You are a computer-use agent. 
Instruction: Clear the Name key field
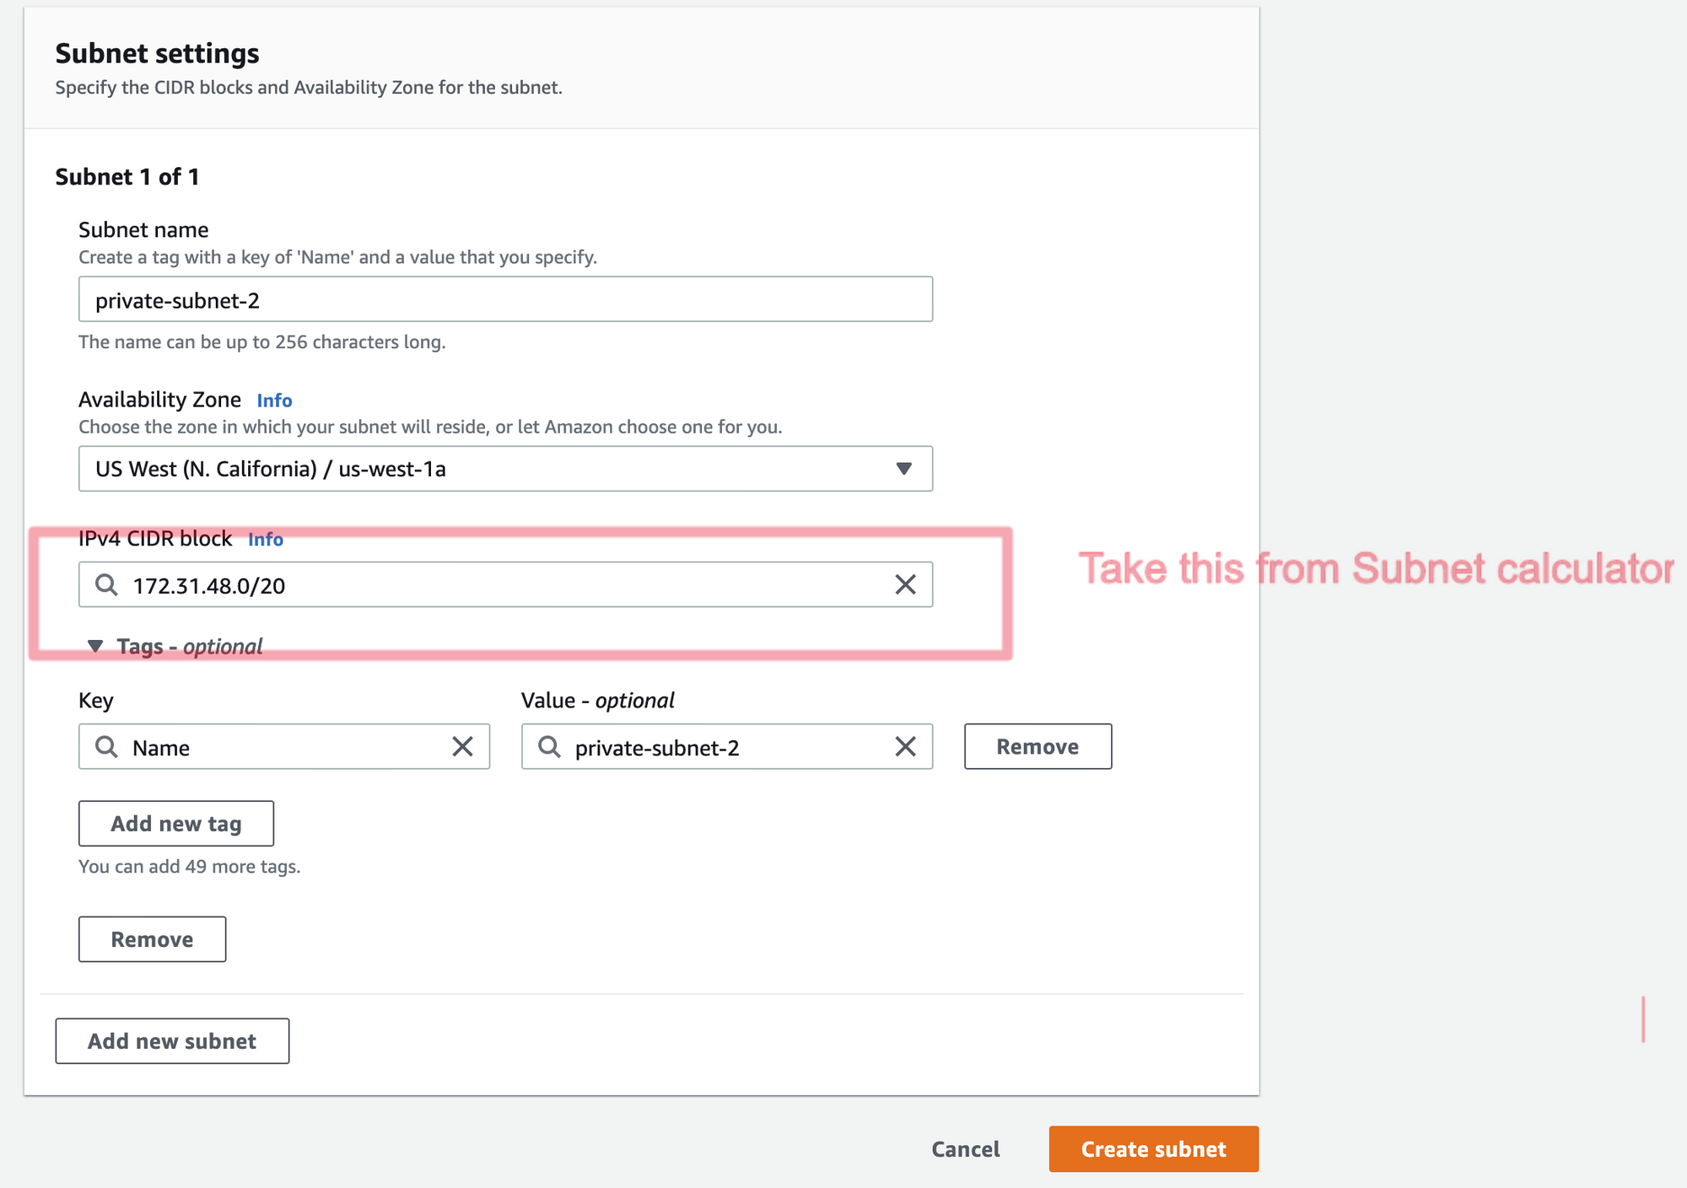coord(462,746)
